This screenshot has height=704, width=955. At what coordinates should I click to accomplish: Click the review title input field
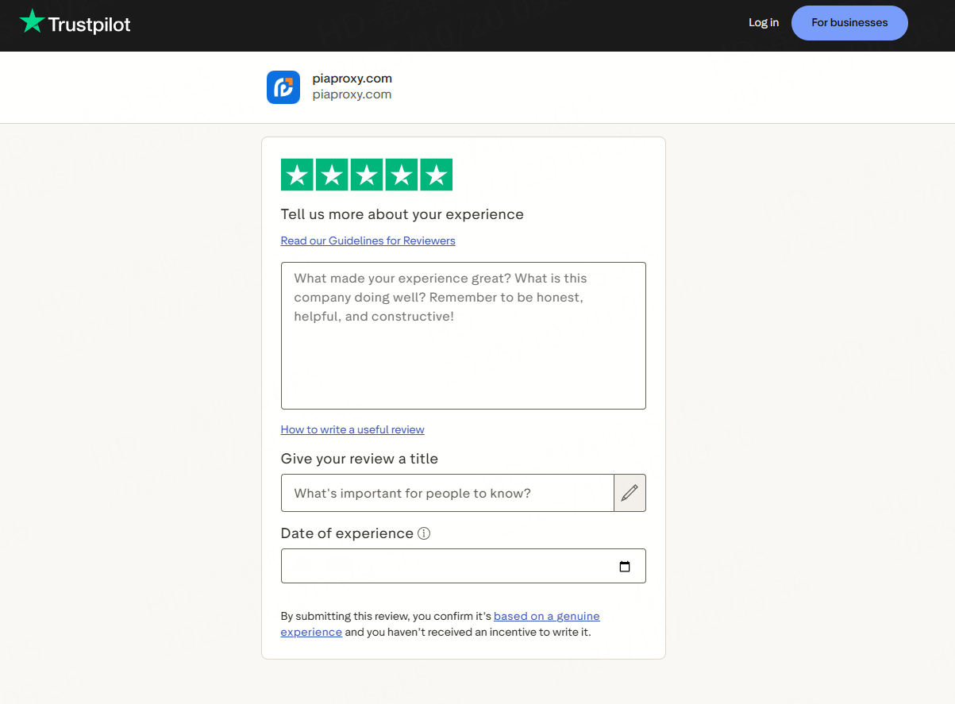click(x=447, y=493)
